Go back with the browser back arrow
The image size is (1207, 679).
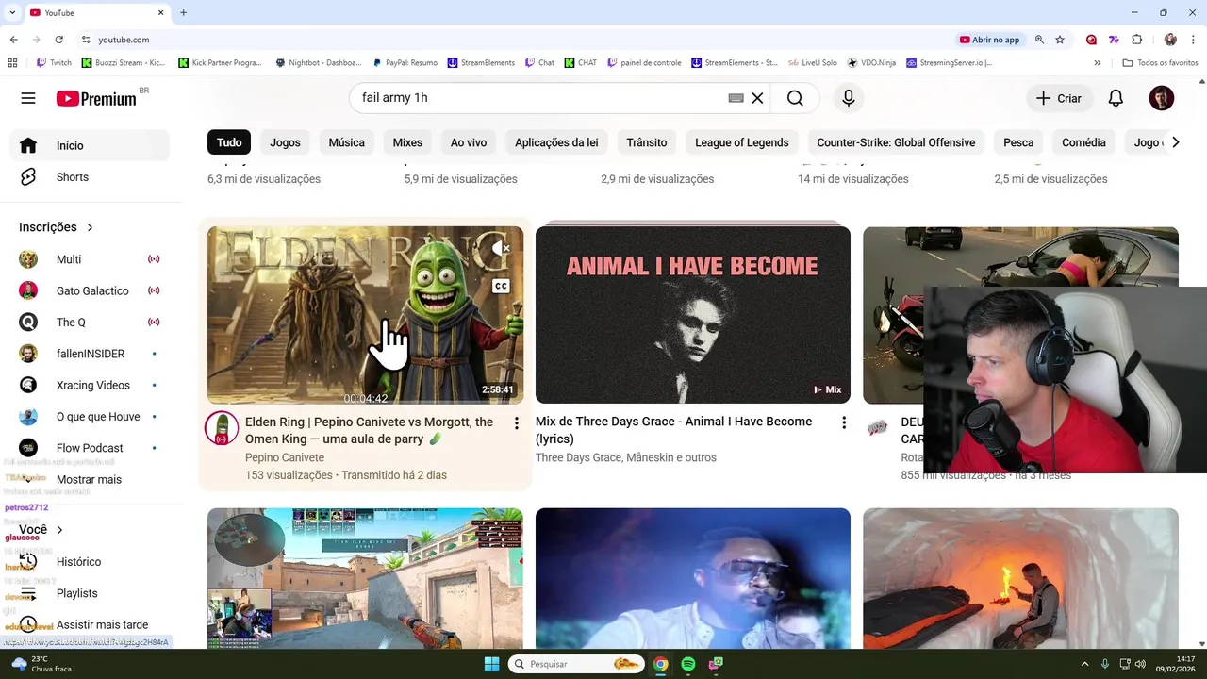[13, 40]
